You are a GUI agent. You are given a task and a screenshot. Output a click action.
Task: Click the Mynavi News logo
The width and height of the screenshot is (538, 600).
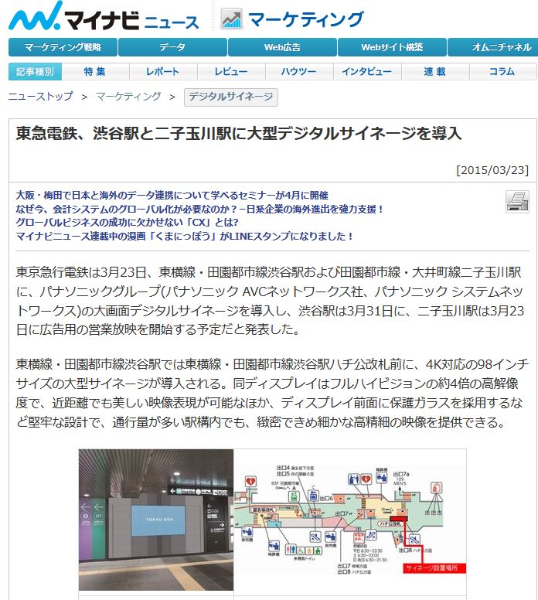[x=104, y=17]
